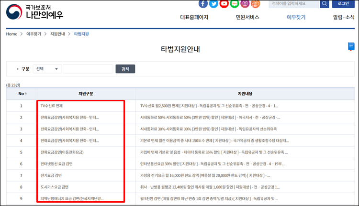The image size is (359, 206).
Task: Open the TV수신료 면제 entry
Action: tap(52, 106)
